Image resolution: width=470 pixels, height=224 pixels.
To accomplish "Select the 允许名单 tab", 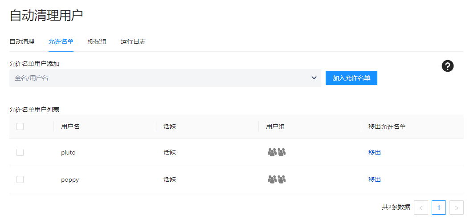I will pos(61,41).
